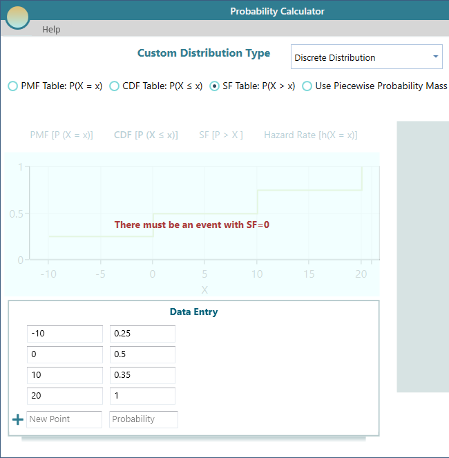
Task: Click the plus icon to add point
Action: [x=18, y=419]
